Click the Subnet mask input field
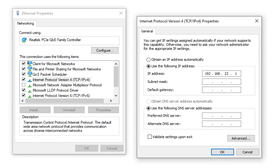 (221, 82)
